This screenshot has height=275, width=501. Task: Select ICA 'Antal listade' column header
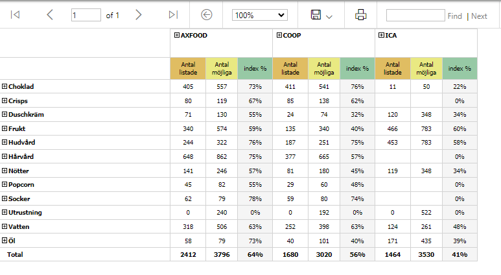(x=392, y=69)
